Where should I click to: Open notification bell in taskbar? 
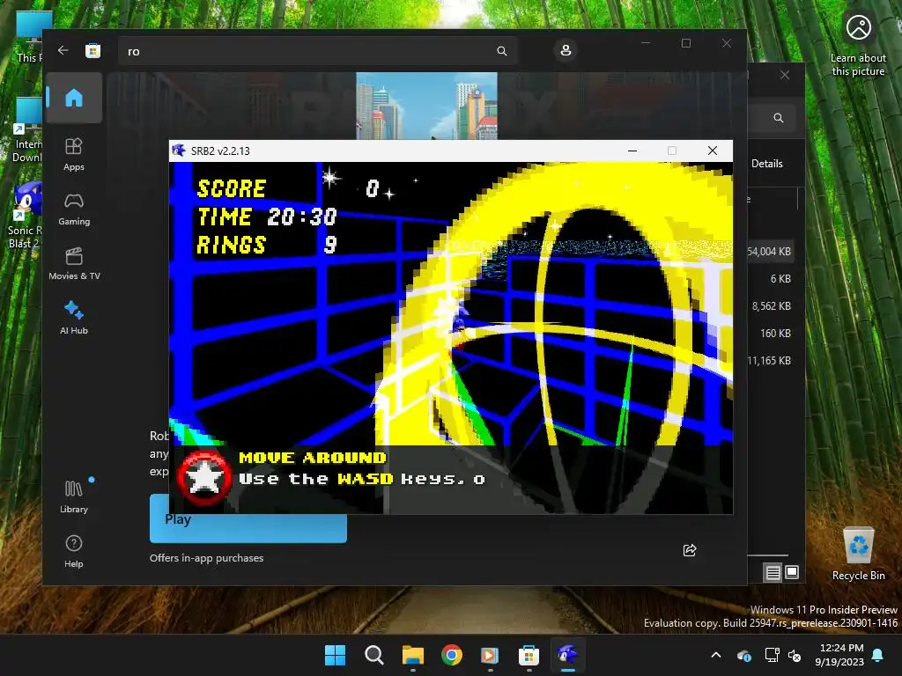878,655
